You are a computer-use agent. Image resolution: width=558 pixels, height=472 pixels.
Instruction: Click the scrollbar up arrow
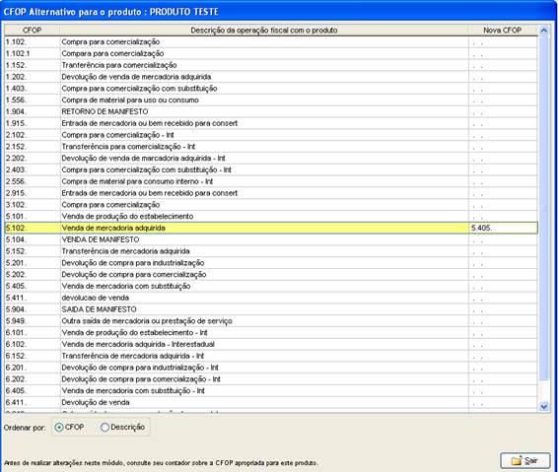coord(543,31)
